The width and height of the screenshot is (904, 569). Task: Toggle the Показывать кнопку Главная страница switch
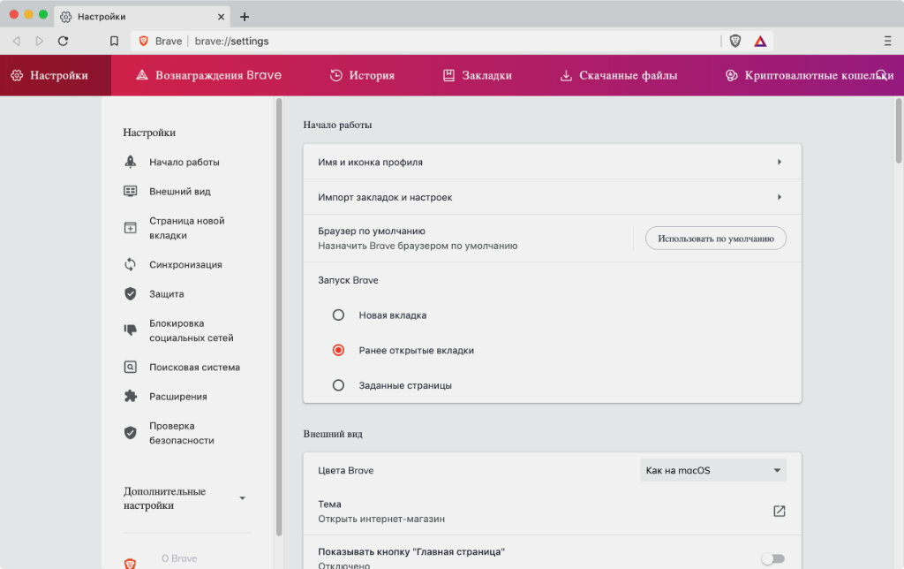click(x=772, y=558)
